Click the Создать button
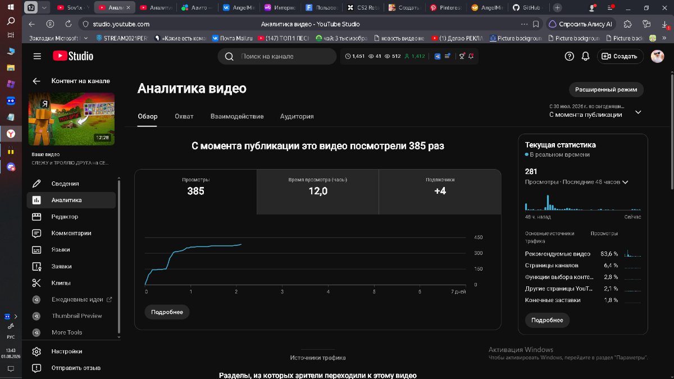 point(620,56)
